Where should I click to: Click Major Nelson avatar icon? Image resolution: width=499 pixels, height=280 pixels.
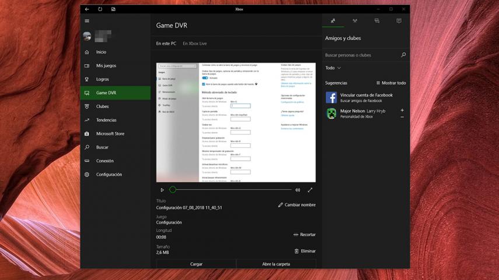click(331, 114)
